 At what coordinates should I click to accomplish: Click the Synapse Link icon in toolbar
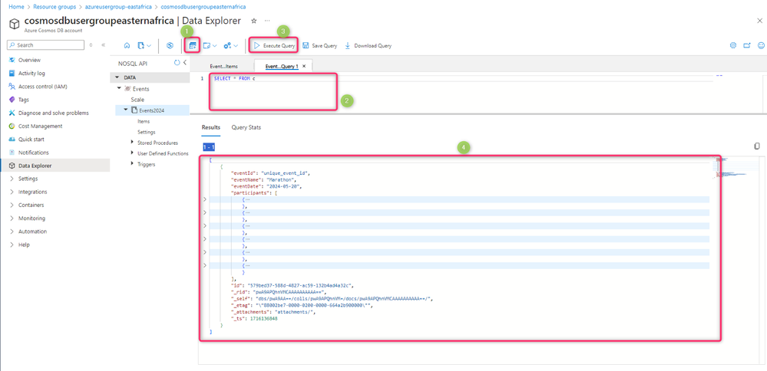(x=170, y=45)
